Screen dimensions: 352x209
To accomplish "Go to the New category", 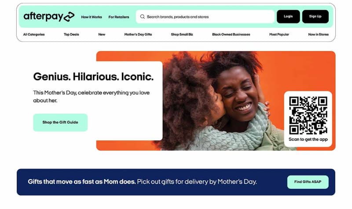I will [x=102, y=35].
